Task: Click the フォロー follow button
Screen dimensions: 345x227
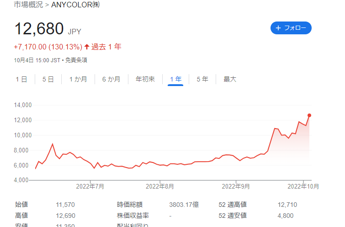Action: click(291, 28)
